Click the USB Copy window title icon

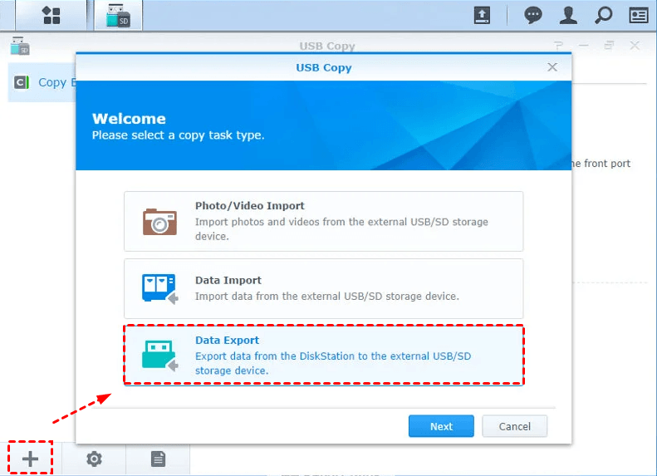(20, 46)
